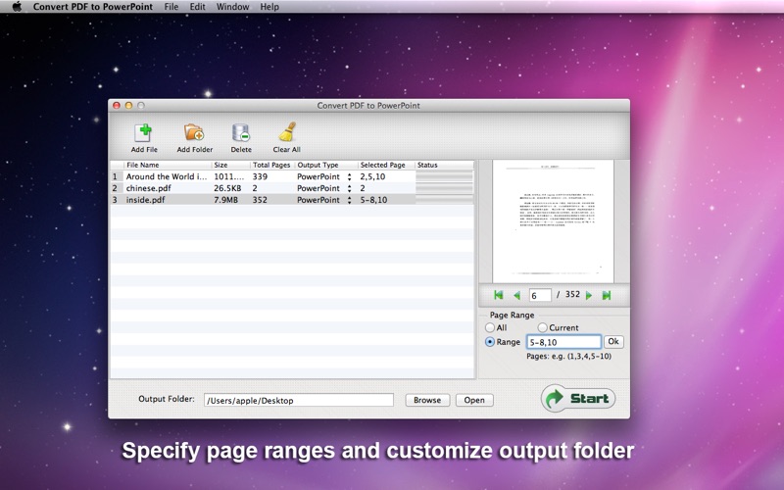Open the Help menu
784x490 pixels.
(x=269, y=7)
